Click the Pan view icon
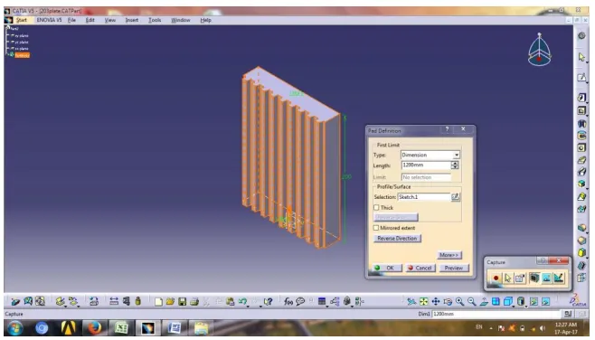595x340 pixels. tap(436, 302)
